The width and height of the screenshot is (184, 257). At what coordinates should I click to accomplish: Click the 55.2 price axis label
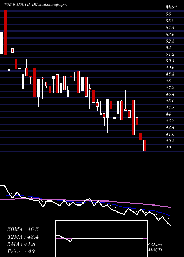170,21
